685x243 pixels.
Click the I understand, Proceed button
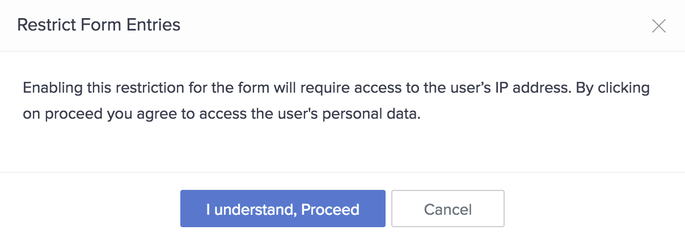(x=282, y=209)
